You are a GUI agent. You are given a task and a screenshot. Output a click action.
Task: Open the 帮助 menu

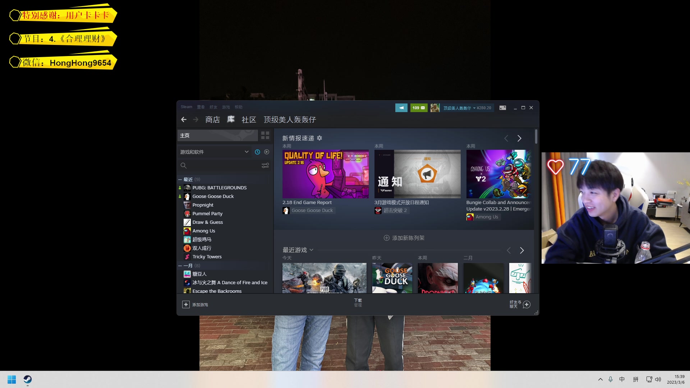pyautogui.click(x=239, y=107)
